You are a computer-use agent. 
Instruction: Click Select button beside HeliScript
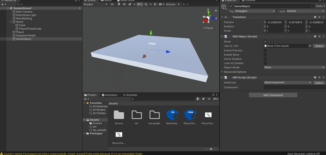tap(319, 83)
